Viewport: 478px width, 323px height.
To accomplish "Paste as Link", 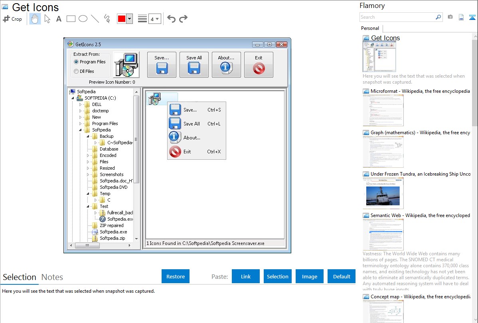I will 246,276.
